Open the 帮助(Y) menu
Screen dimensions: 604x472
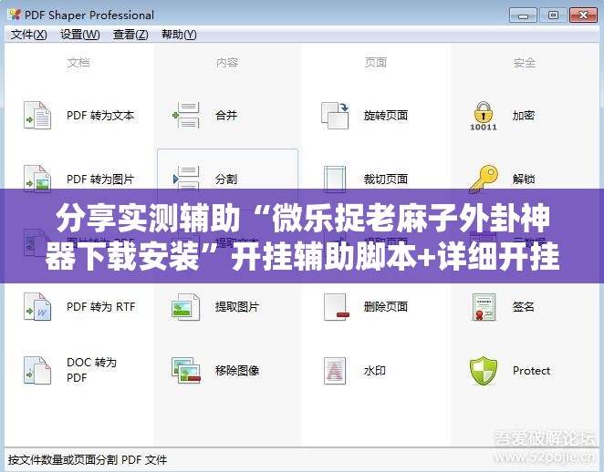pos(179,35)
